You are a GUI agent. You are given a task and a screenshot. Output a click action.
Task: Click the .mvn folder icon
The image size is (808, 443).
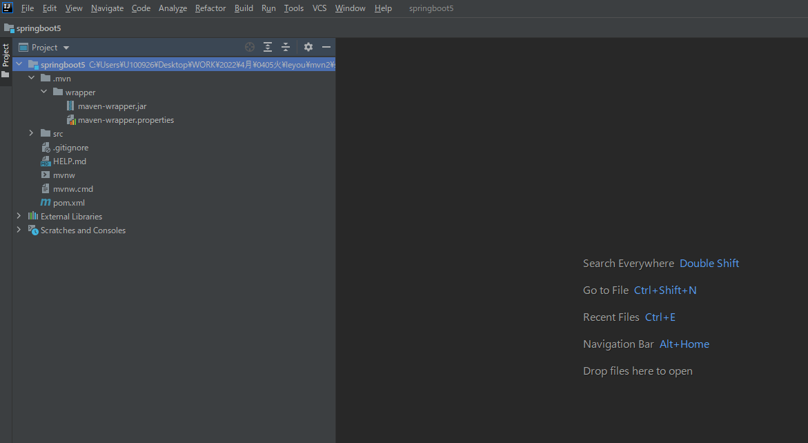[46, 78]
